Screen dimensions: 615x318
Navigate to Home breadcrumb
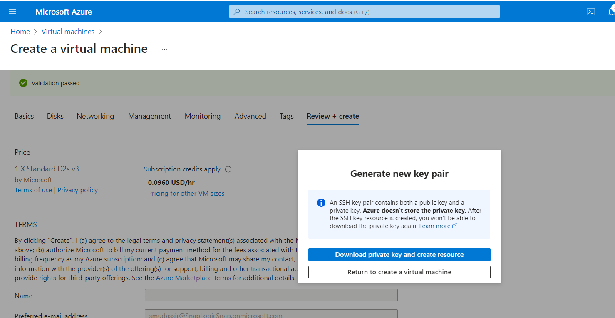point(20,32)
